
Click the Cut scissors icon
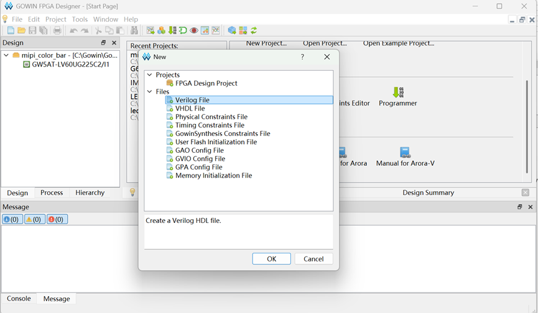click(98, 30)
